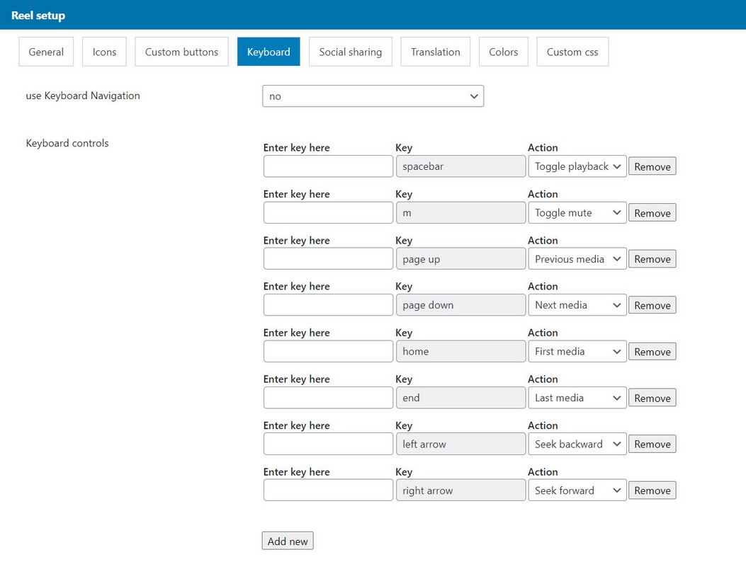Open the Toggle mute action dropdown
The image size is (746, 574).
pyautogui.click(x=577, y=213)
